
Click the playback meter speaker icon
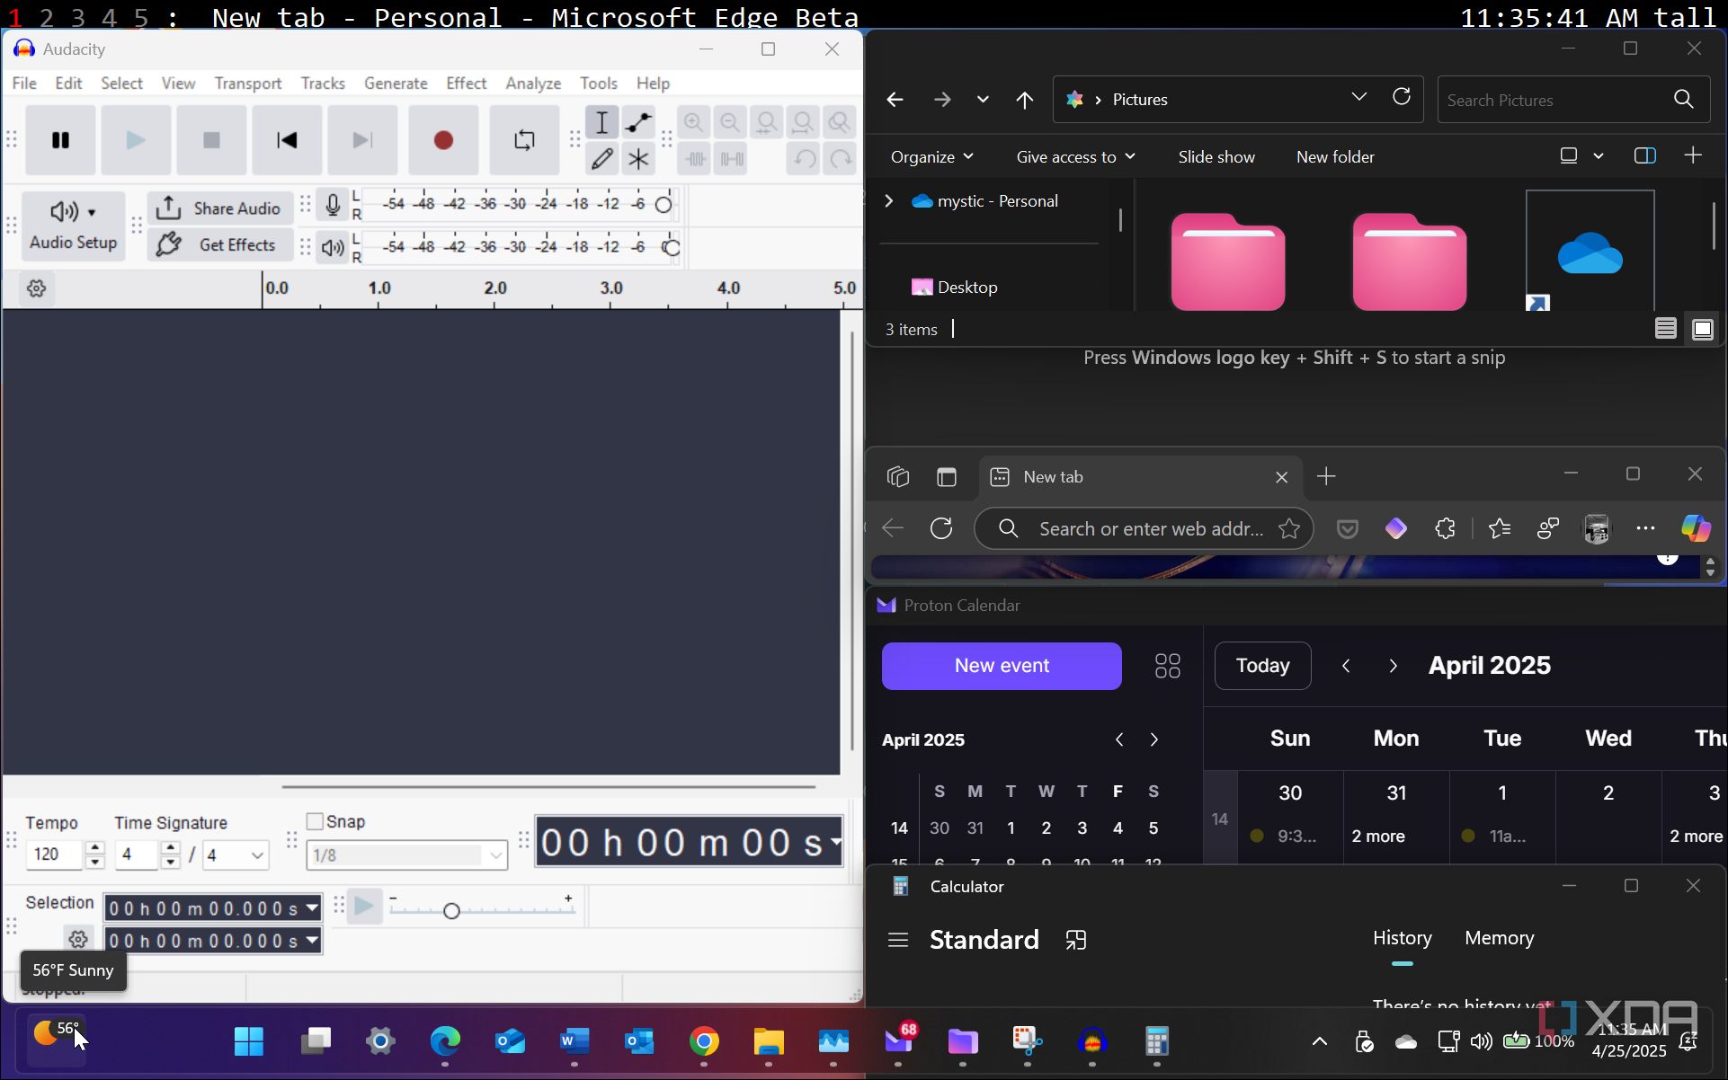click(333, 247)
